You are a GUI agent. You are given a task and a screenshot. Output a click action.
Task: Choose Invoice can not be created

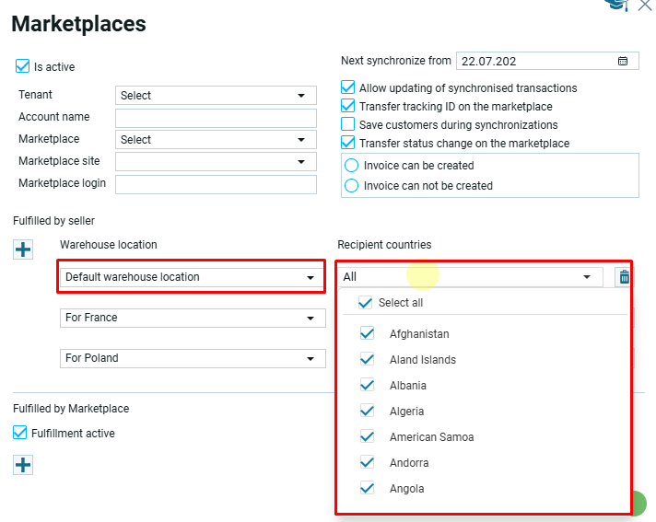pyautogui.click(x=352, y=185)
